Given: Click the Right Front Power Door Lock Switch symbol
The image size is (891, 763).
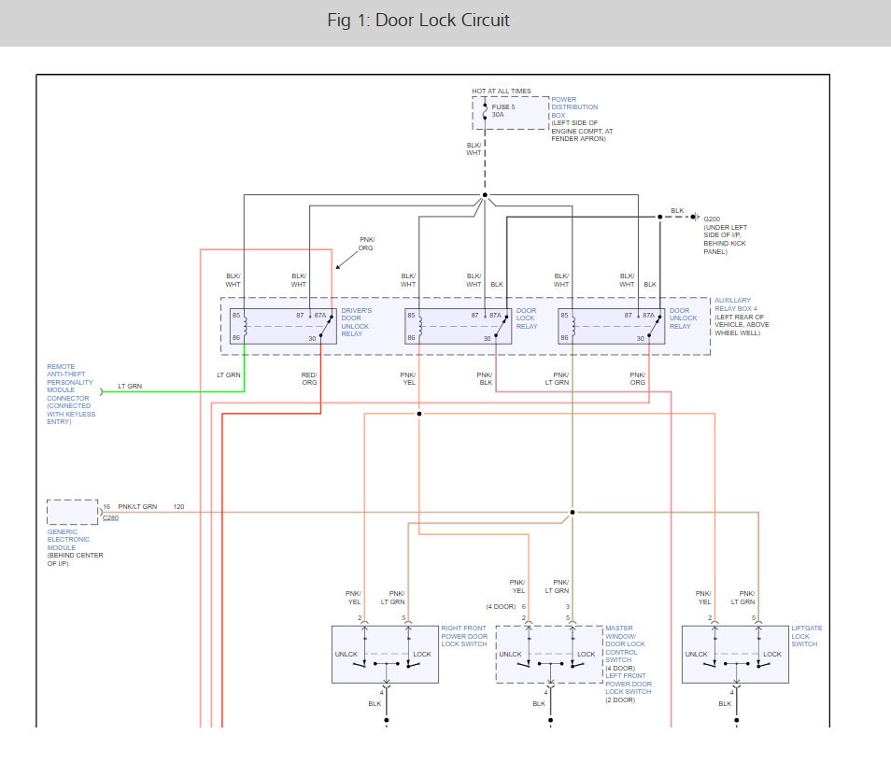Looking at the screenshot, I should [x=385, y=655].
